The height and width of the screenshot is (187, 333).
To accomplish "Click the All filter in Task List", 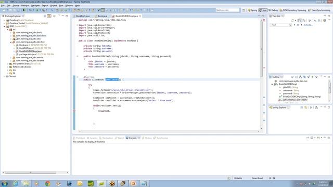I will pos(298,25).
